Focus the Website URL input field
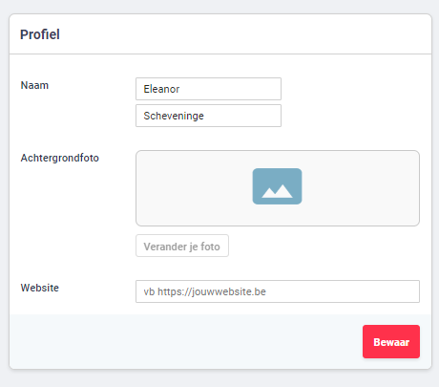 point(278,291)
